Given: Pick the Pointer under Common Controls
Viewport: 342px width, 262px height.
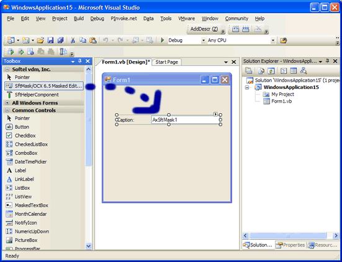Looking at the screenshot, I should click(18, 118).
